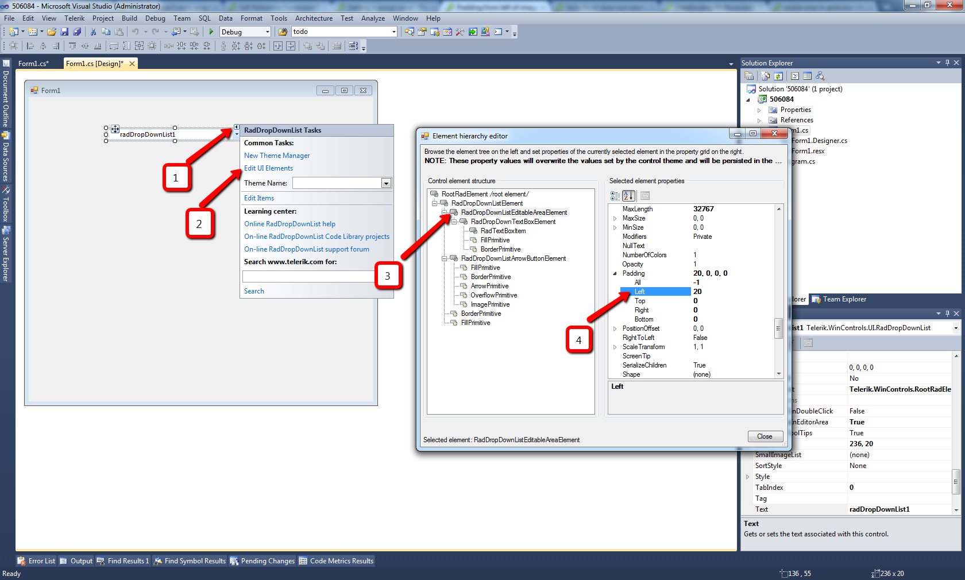Click the Solution Explorer Refresh icon
This screenshot has width=965, height=580.
[x=778, y=76]
